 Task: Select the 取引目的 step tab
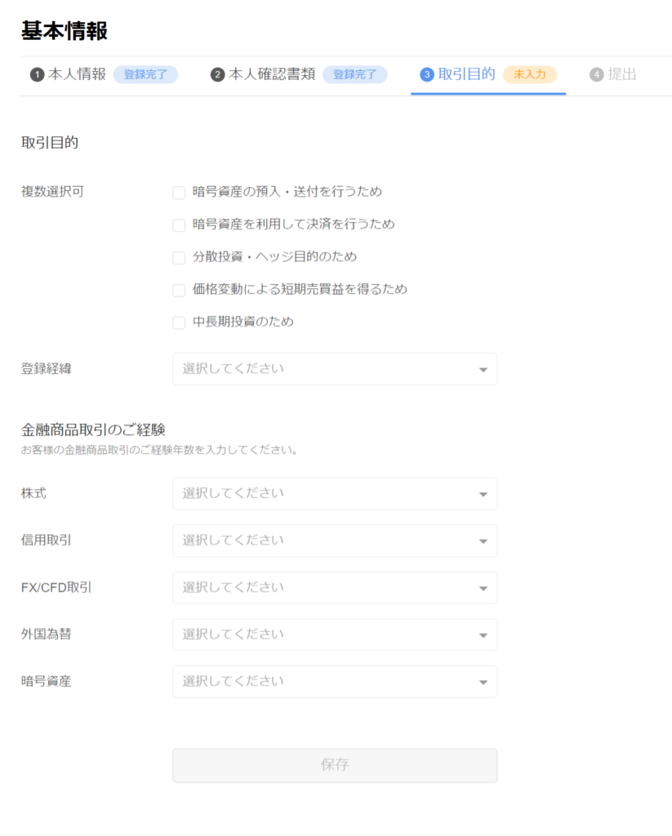point(488,74)
